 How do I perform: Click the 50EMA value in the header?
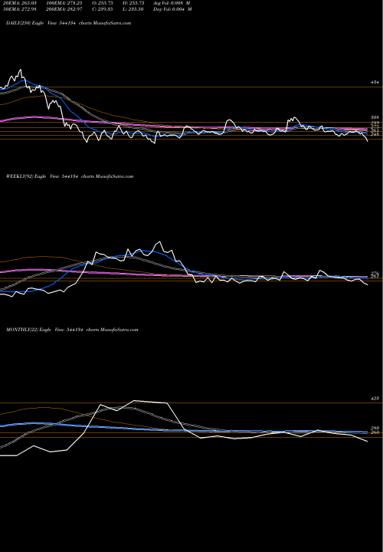pyautogui.click(x=19, y=9)
